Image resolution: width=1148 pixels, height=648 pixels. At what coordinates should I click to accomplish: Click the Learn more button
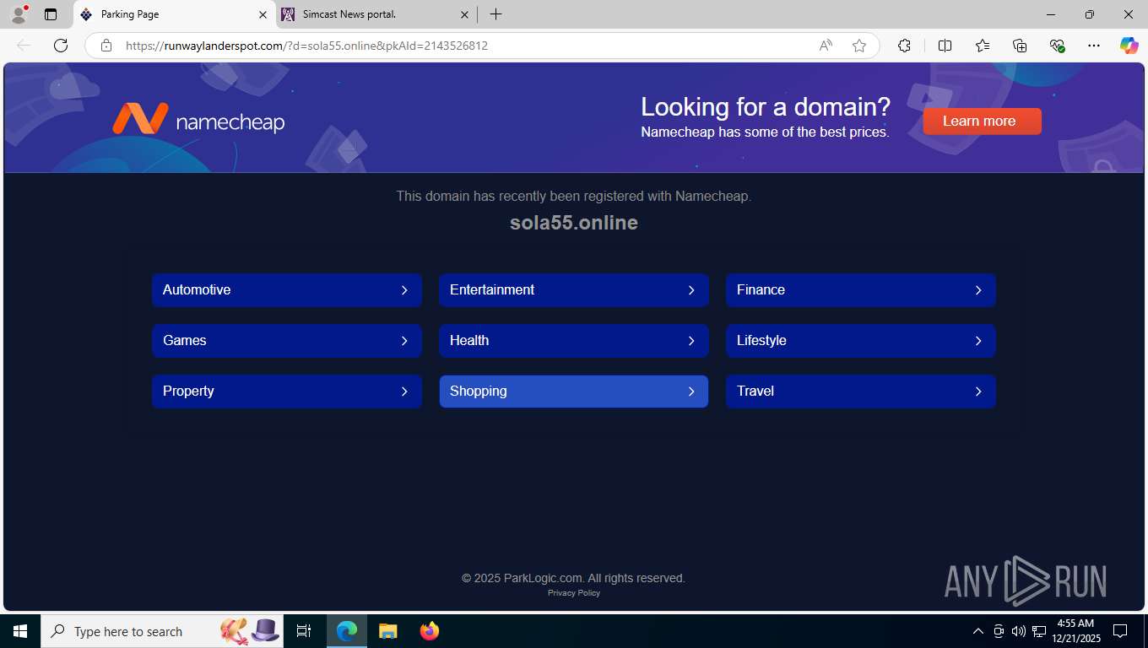(x=982, y=121)
